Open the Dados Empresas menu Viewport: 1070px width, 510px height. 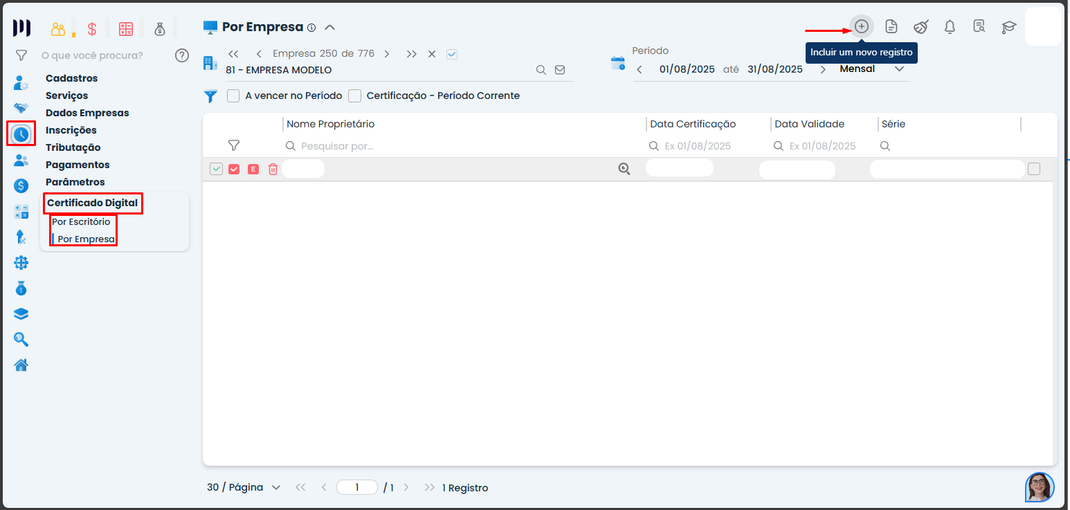click(87, 113)
